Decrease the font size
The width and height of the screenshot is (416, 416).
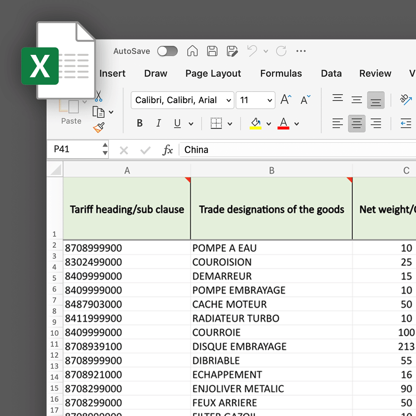click(305, 100)
